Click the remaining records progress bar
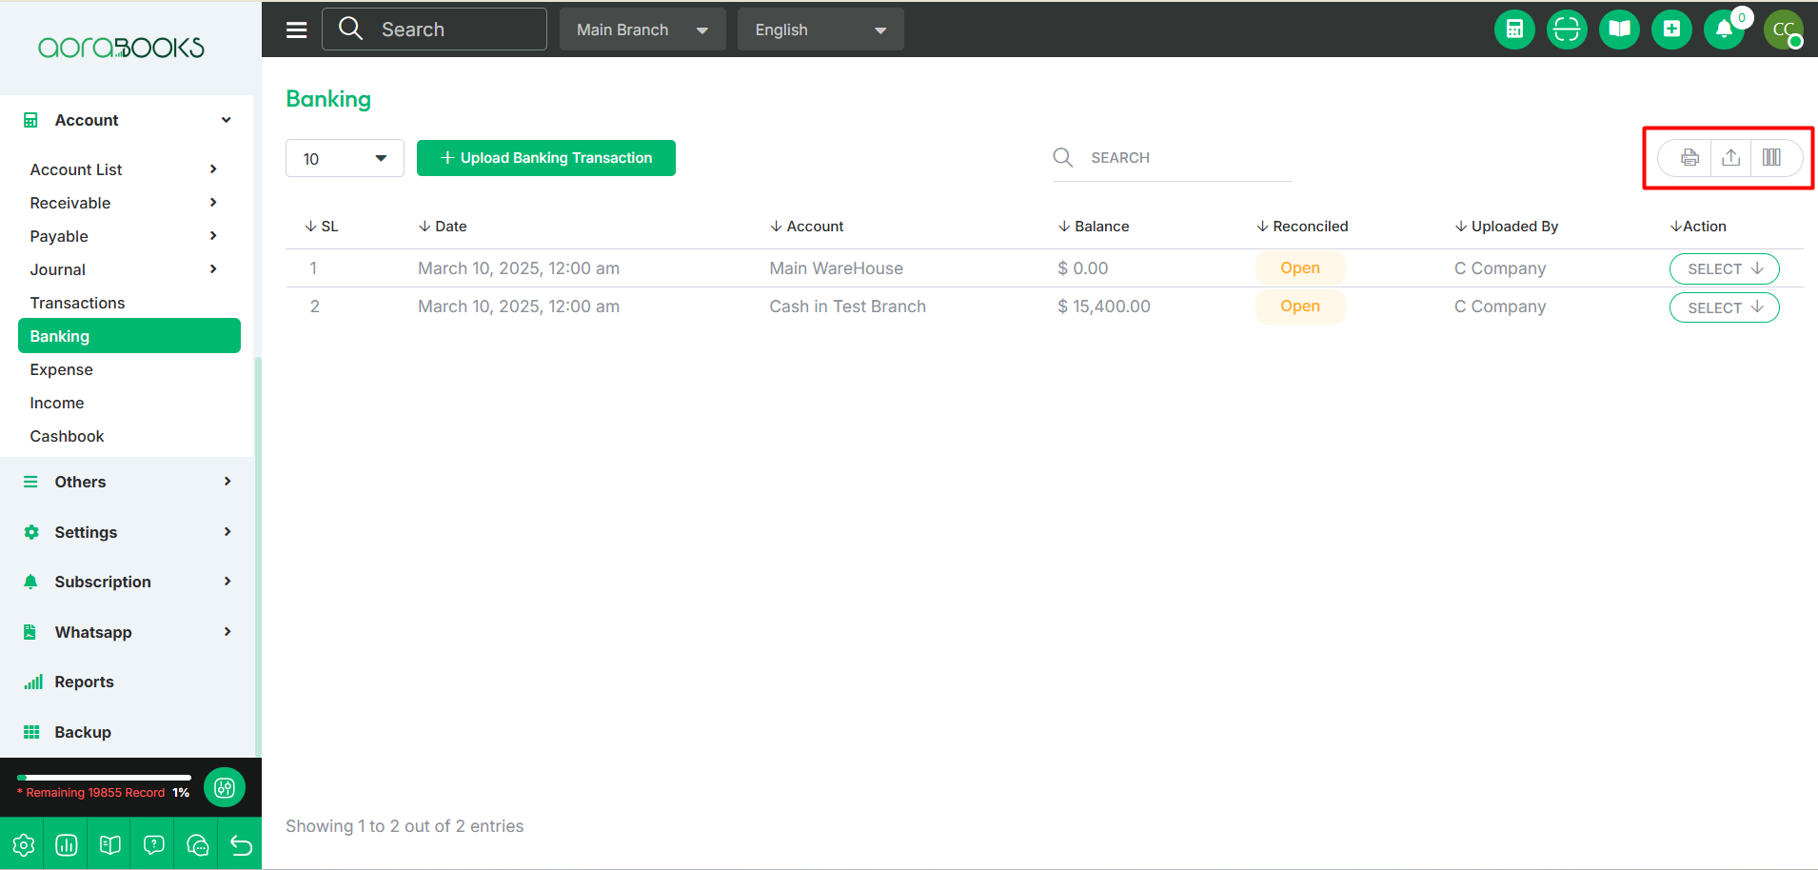 tap(104, 778)
